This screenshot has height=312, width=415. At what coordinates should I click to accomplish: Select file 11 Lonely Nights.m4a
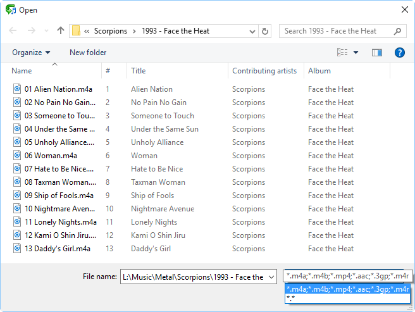(61, 222)
